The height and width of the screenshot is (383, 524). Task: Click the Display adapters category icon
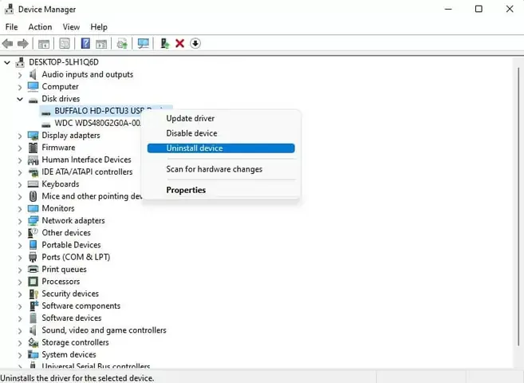[x=33, y=136]
